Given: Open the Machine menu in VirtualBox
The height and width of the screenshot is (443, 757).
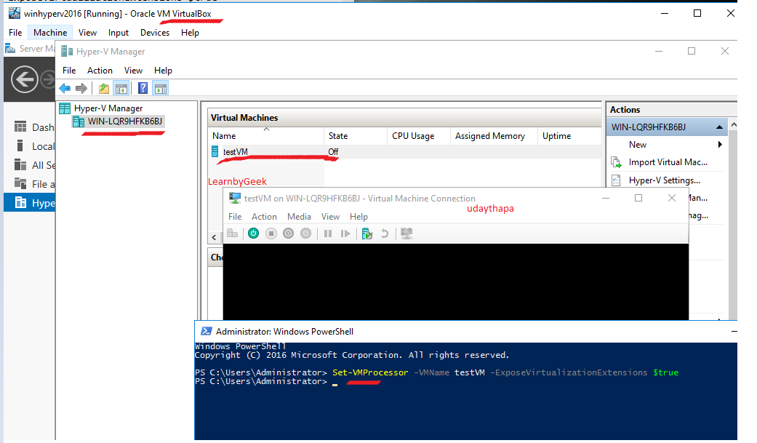Looking at the screenshot, I should (49, 32).
